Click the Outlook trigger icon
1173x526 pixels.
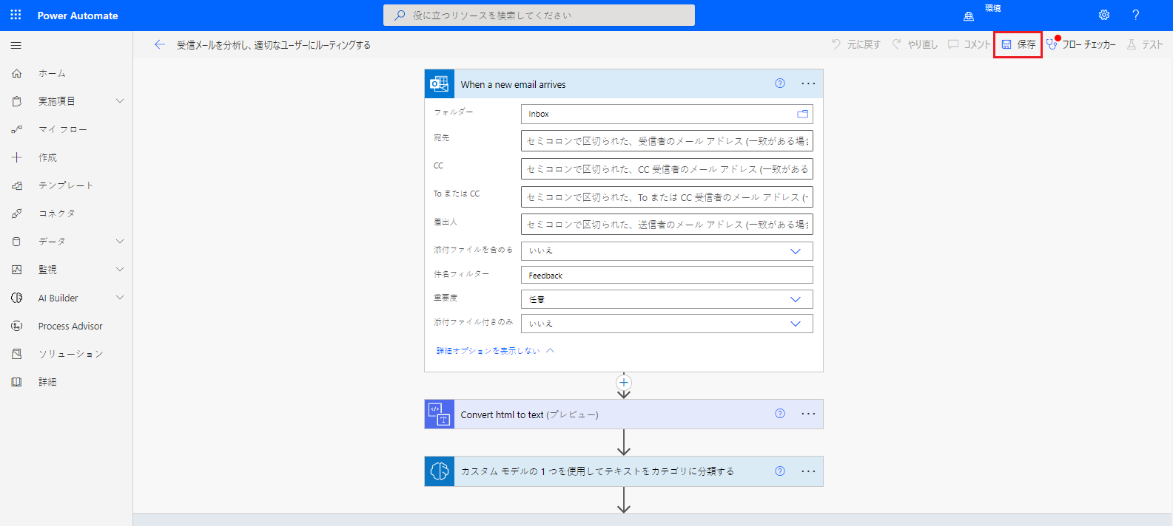click(x=440, y=84)
